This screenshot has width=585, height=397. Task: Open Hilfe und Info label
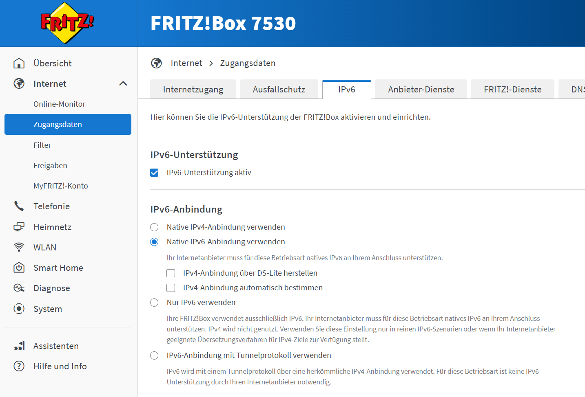click(60, 366)
